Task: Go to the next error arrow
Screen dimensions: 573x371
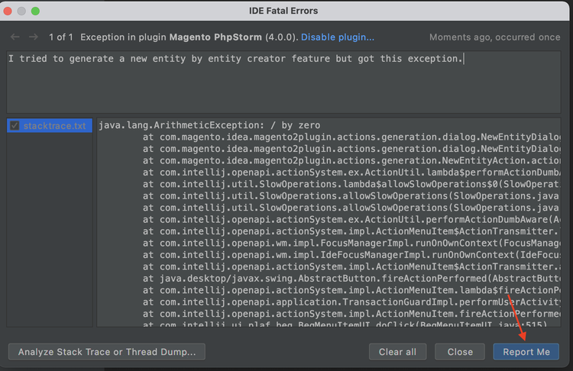Action: coord(33,37)
